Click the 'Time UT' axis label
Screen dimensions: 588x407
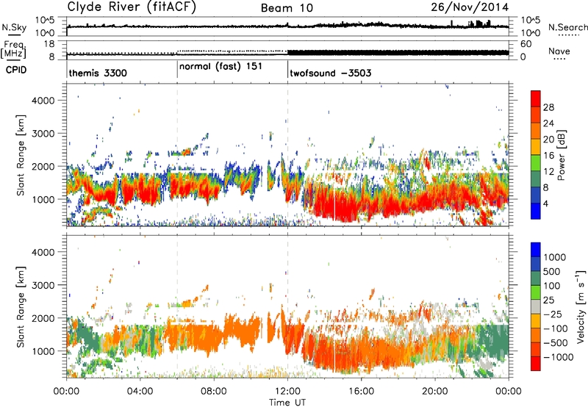pyautogui.click(x=287, y=403)
